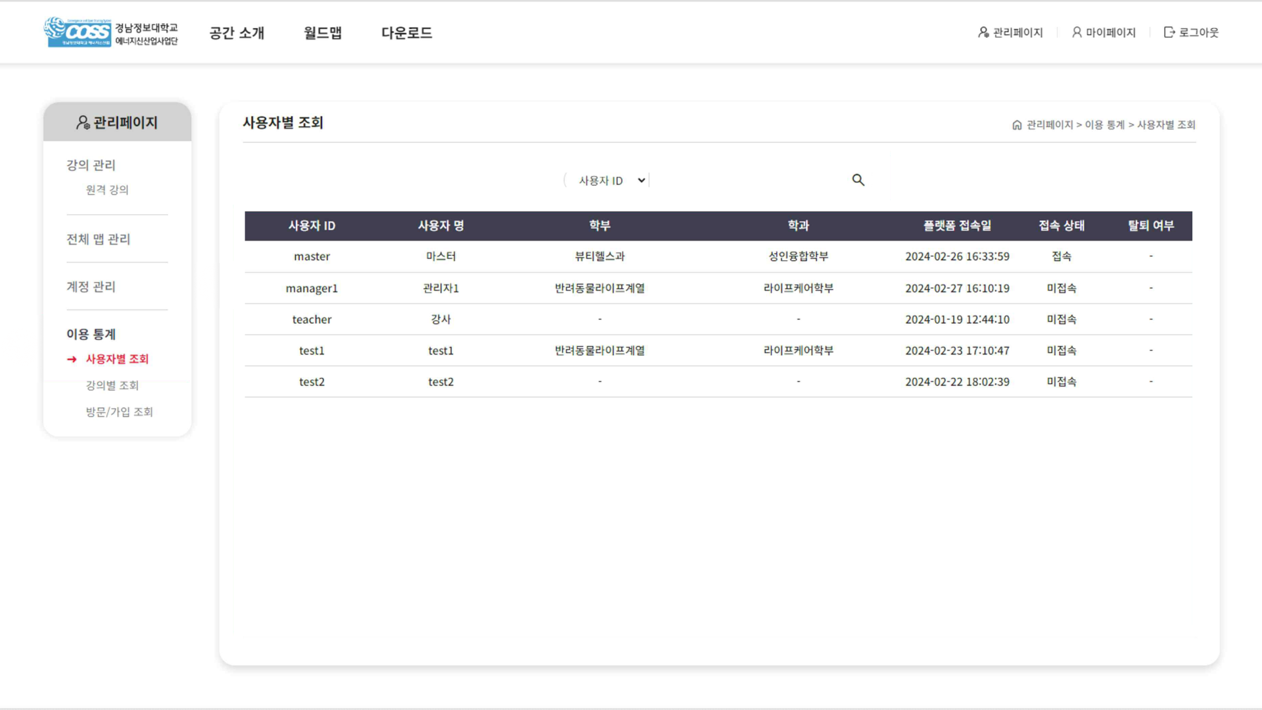Image resolution: width=1262 pixels, height=710 pixels.
Task: Open 마이페이지 link
Action: coord(1104,32)
